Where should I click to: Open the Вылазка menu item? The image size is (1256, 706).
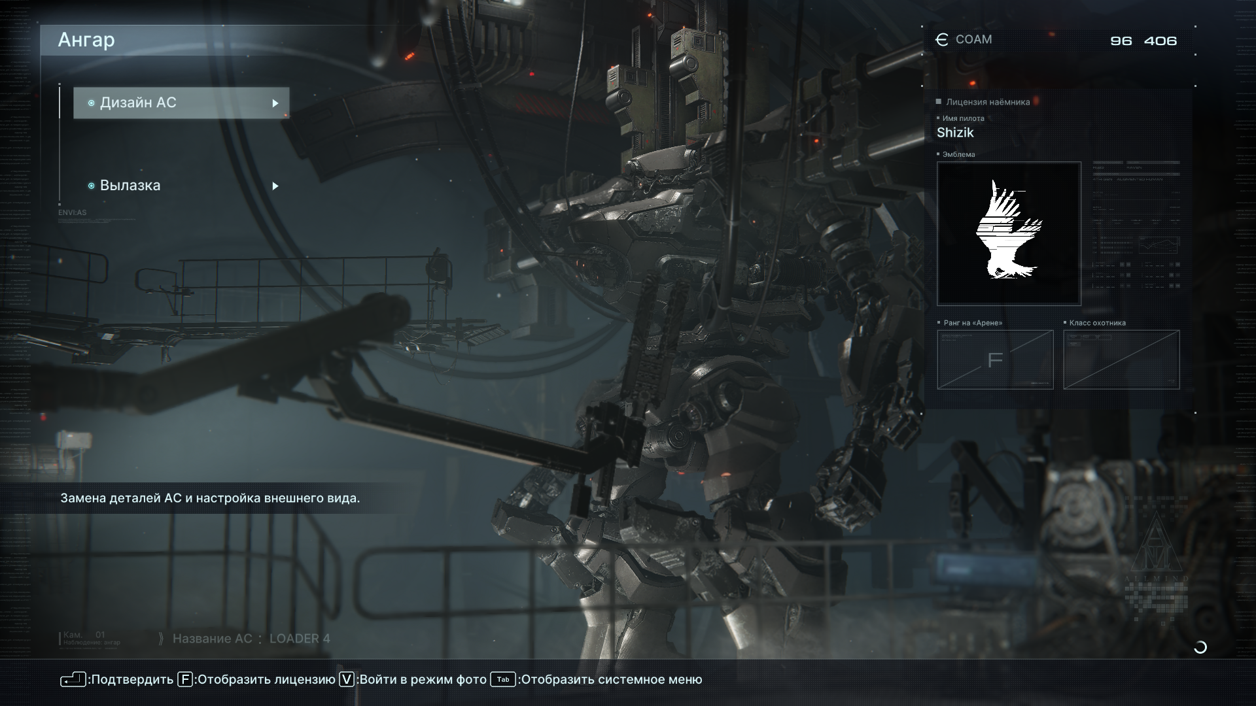130,186
